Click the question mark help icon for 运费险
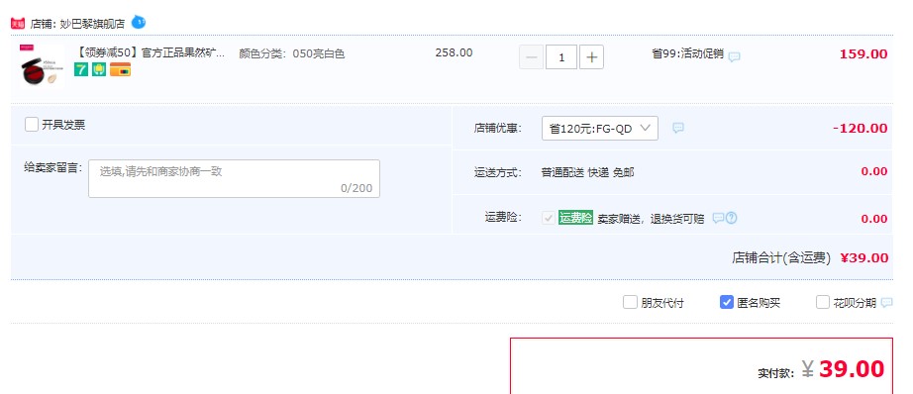The height and width of the screenshot is (394, 913). (732, 218)
